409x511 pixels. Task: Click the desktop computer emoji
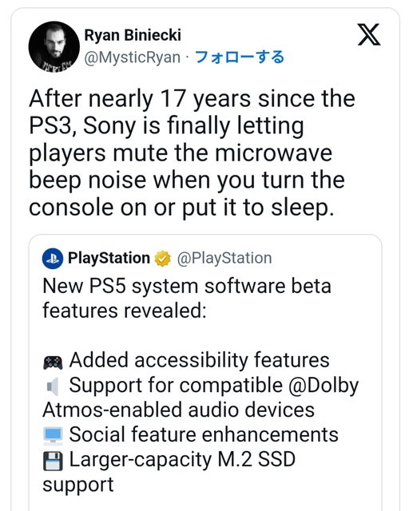[53, 436]
